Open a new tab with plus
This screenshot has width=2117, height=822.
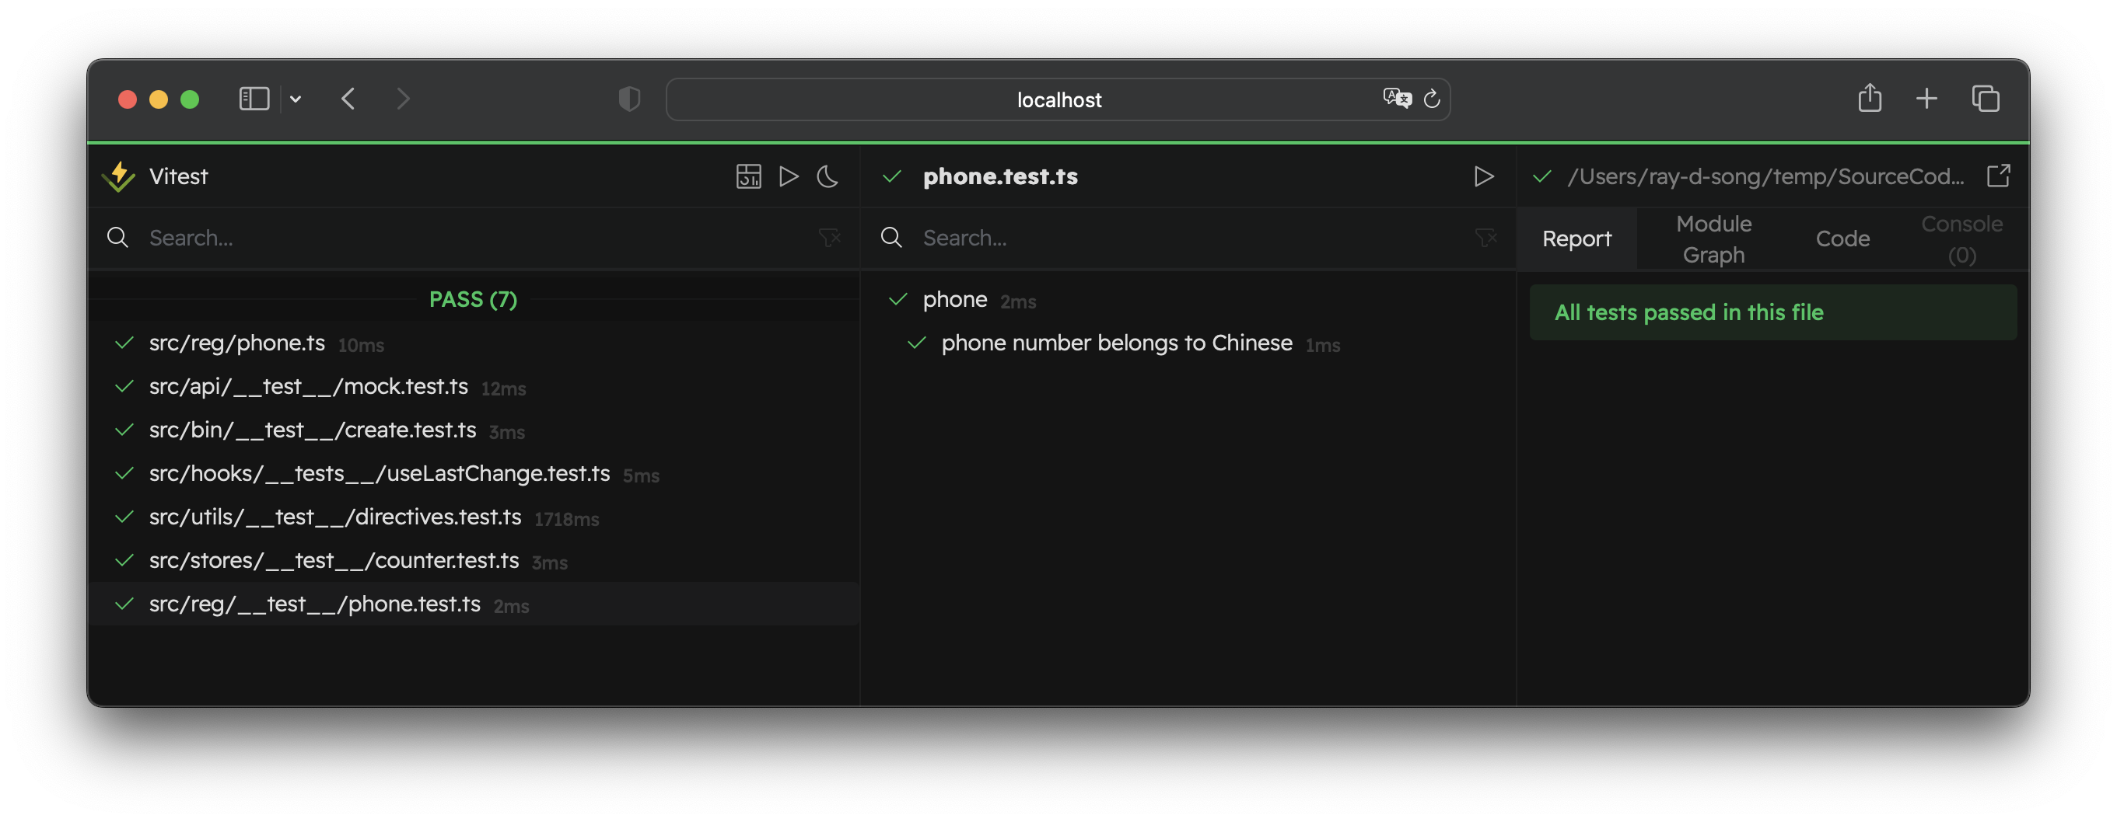[1926, 99]
